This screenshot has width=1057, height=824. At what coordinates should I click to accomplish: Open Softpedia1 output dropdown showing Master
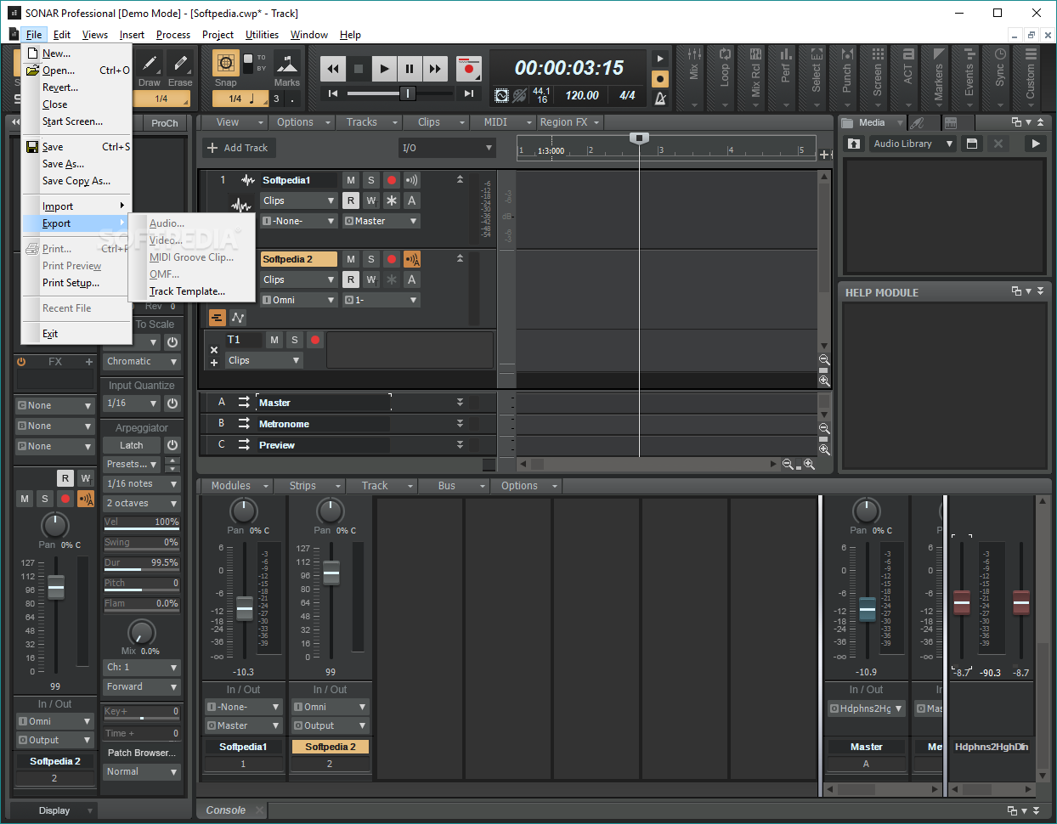[x=382, y=221]
